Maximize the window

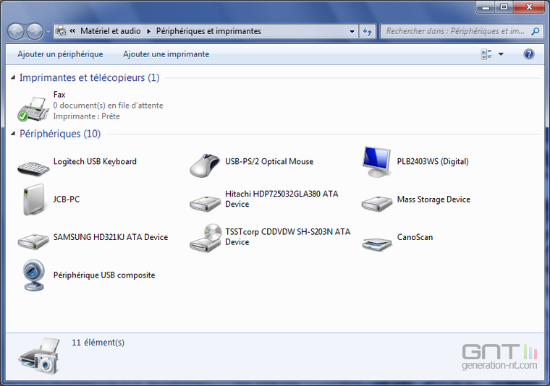click(504, 7)
